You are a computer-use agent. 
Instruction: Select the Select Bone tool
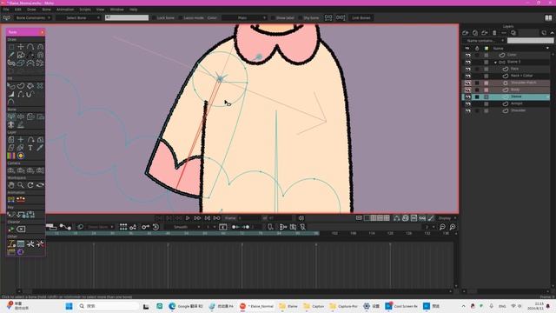coord(11,117)
